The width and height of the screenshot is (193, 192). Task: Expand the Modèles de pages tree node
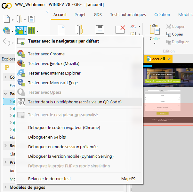[x=5, y=188]
